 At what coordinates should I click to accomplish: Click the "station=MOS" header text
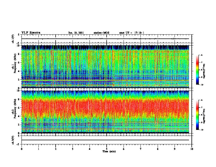point(101,33)
